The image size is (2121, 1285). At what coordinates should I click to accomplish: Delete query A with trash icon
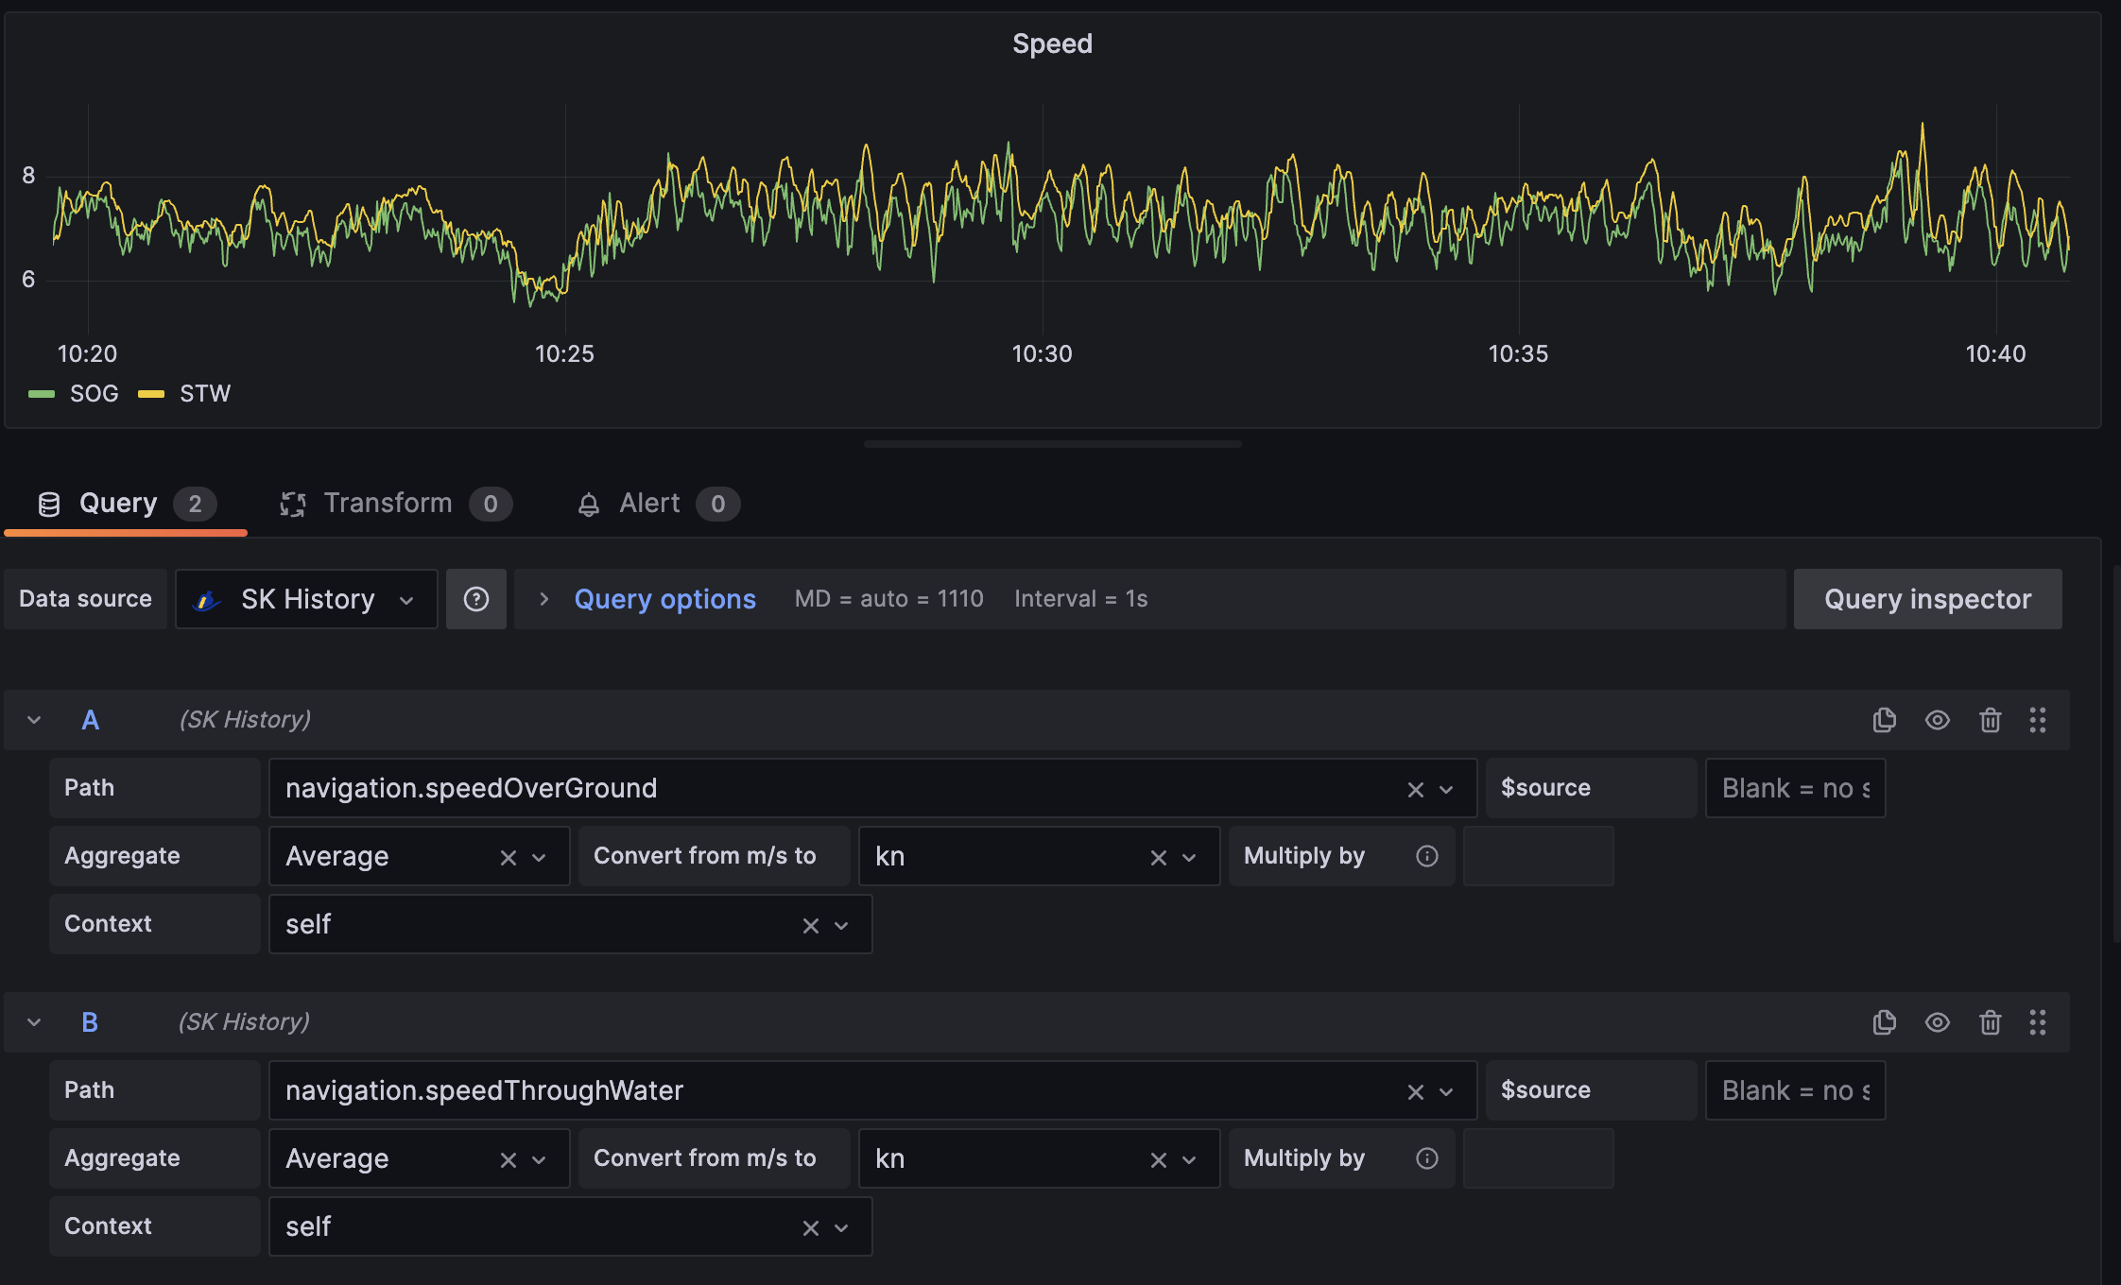point(1990,720)
